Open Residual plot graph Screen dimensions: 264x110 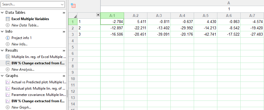[38, 88]
